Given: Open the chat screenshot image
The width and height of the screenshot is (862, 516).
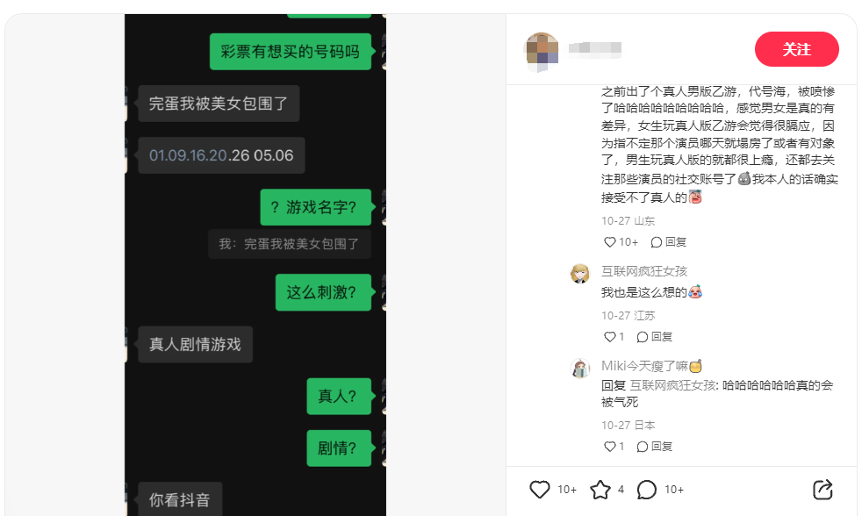Looking at the screenshot, I should (255, 265).
